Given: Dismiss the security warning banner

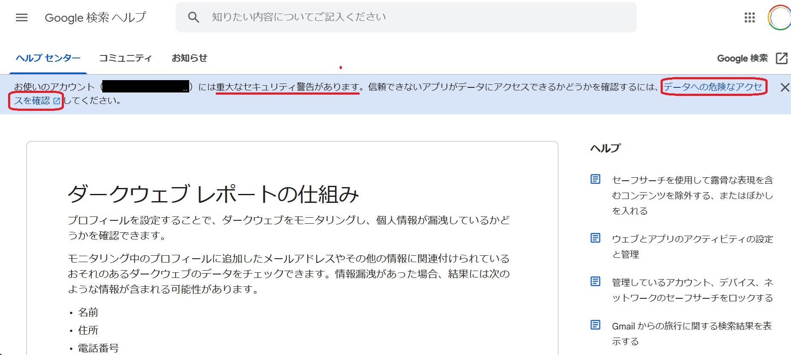Looking at the screenshot, I should (x=784, y=87).
